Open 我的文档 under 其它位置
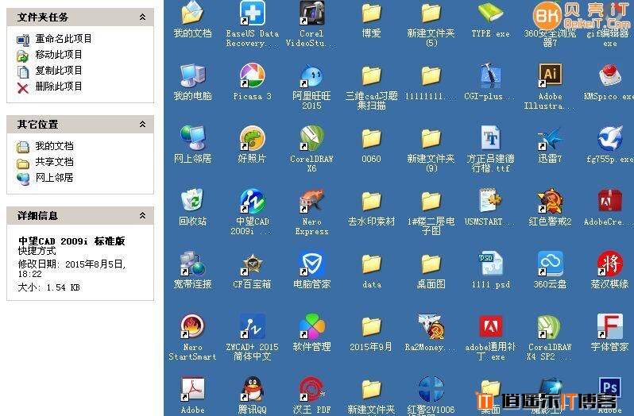The height and width of the screenshot is (416, 634). 54,146
